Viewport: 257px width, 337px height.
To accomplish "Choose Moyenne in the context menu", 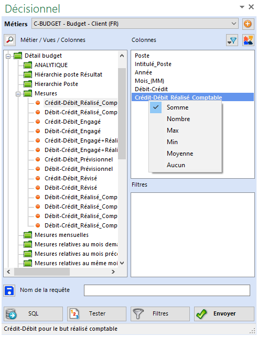I will tap(180, 154).
